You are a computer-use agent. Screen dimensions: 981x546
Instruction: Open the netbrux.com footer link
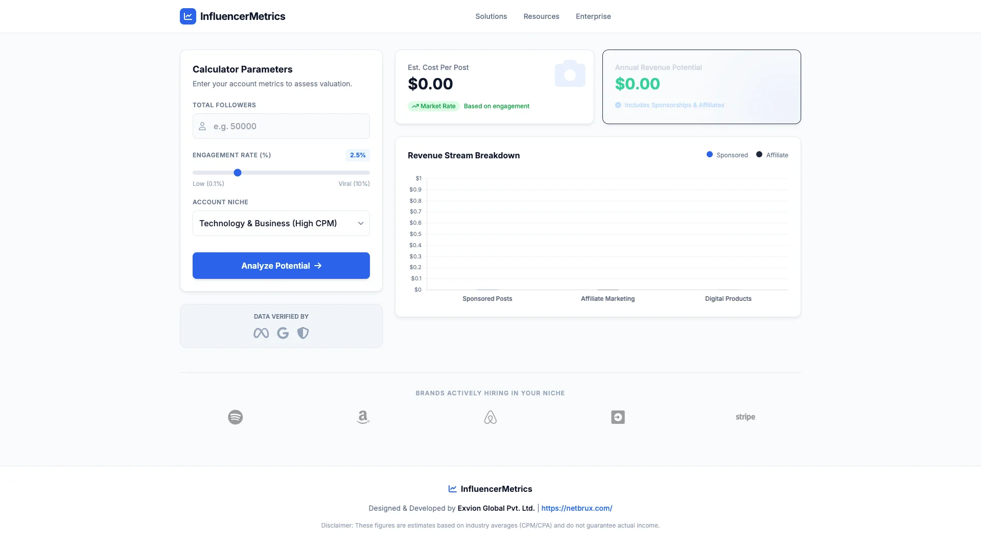[x=576, y=508]
